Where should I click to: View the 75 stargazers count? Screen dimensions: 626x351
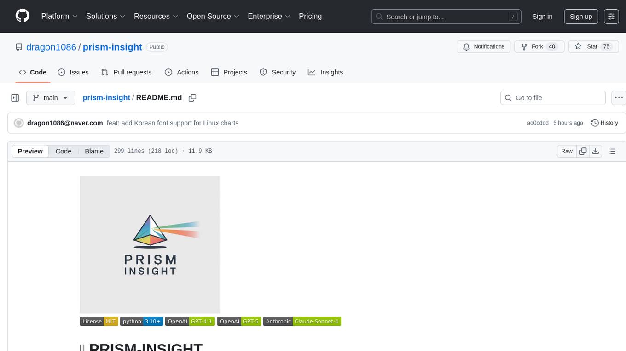(x=606, y=47)
